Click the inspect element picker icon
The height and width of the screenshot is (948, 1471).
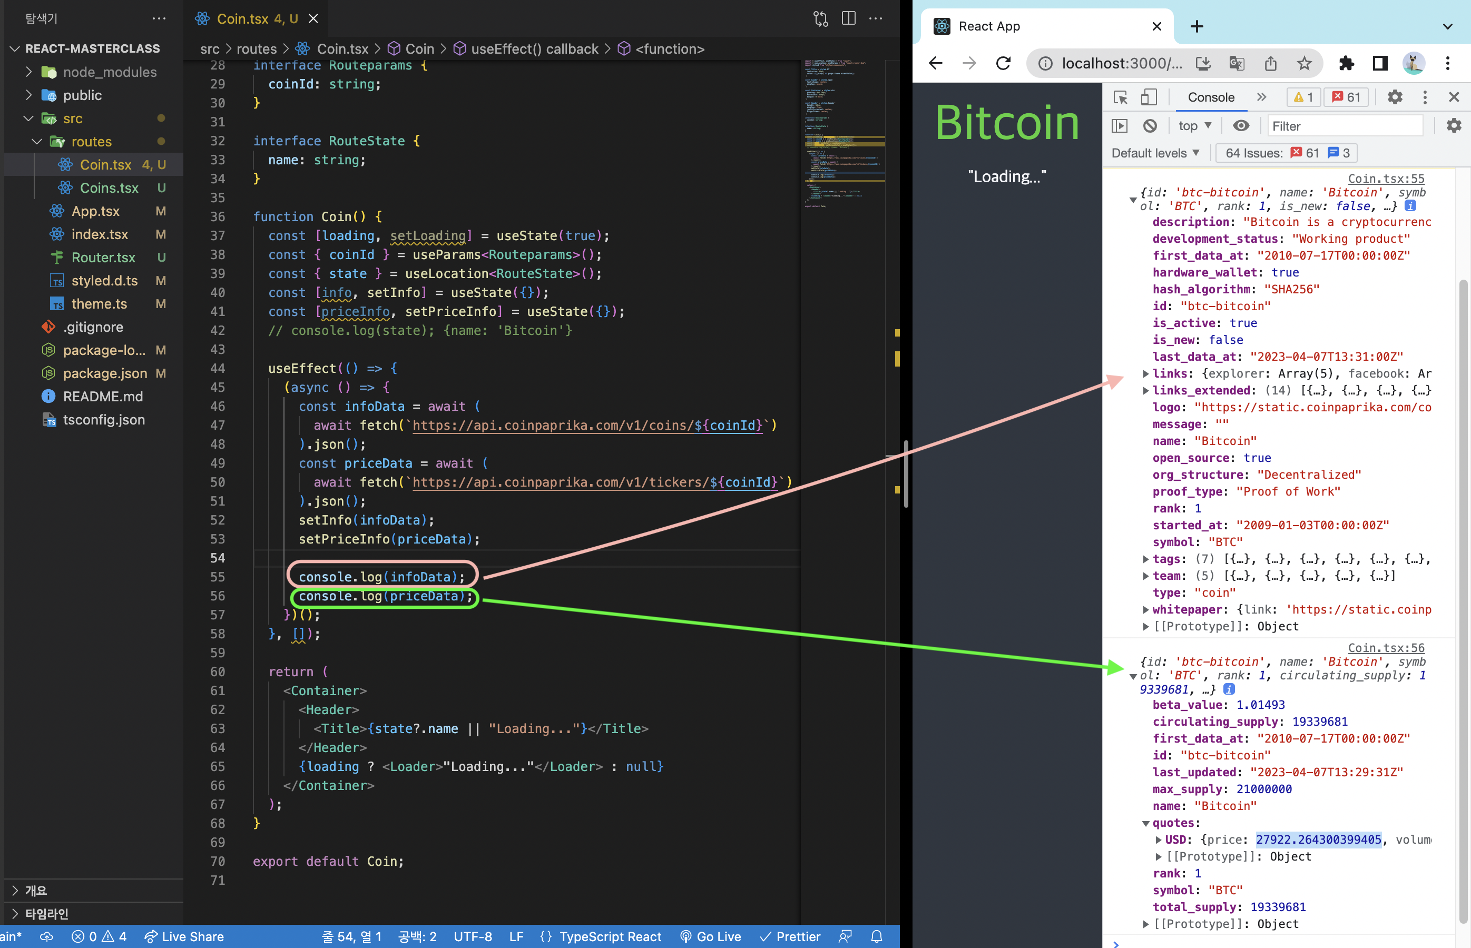point(1121,97)
